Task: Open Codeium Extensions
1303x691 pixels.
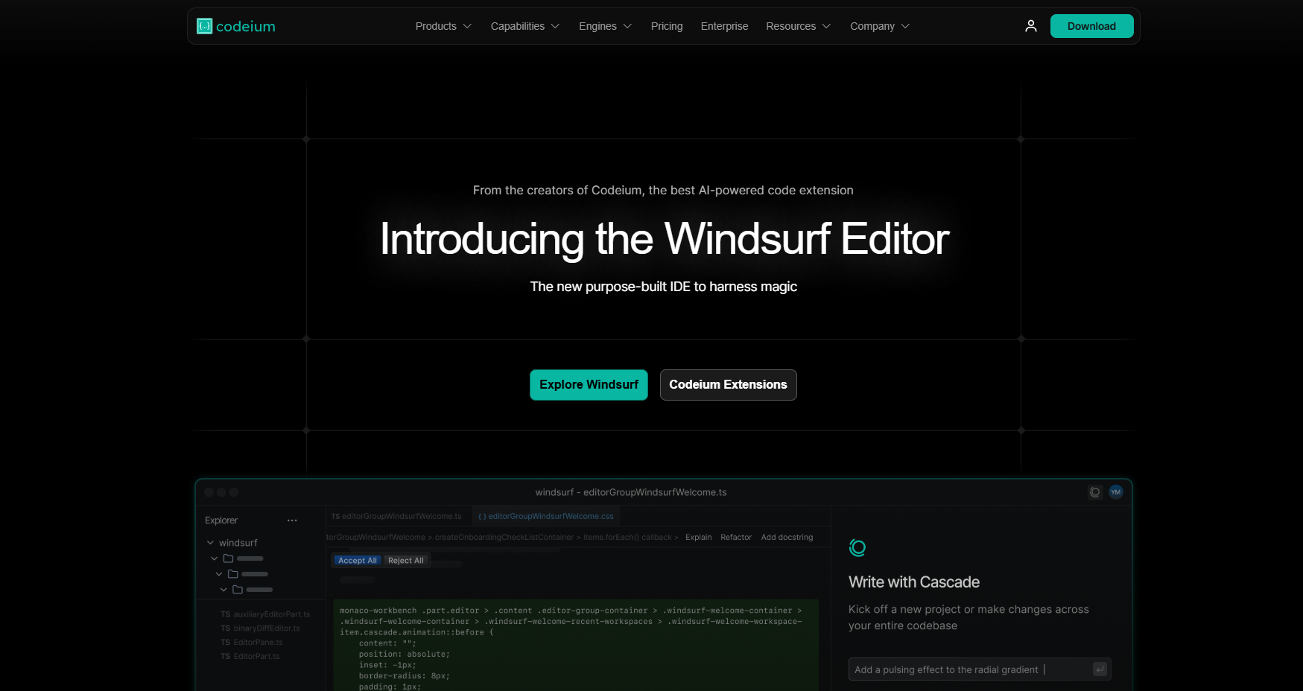Action: (728, 385)
